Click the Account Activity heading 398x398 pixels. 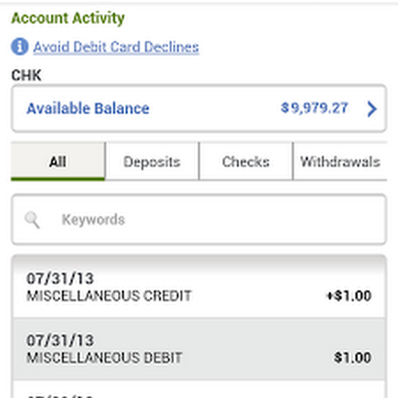tap(68, 19)
